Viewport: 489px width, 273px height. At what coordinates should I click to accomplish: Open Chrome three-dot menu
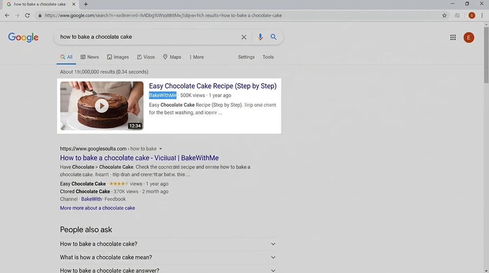coord(482,15)
